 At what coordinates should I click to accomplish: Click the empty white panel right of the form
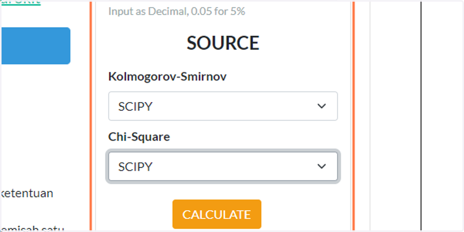395,116
